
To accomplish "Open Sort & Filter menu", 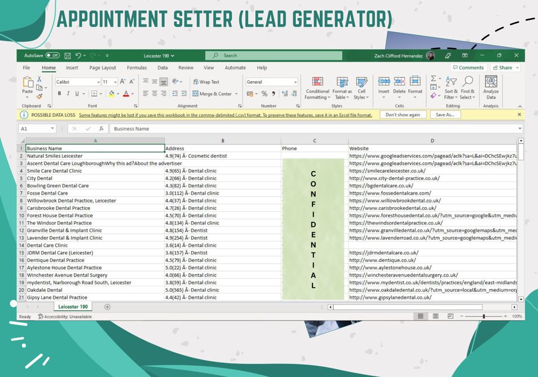I will coord(451,88).
